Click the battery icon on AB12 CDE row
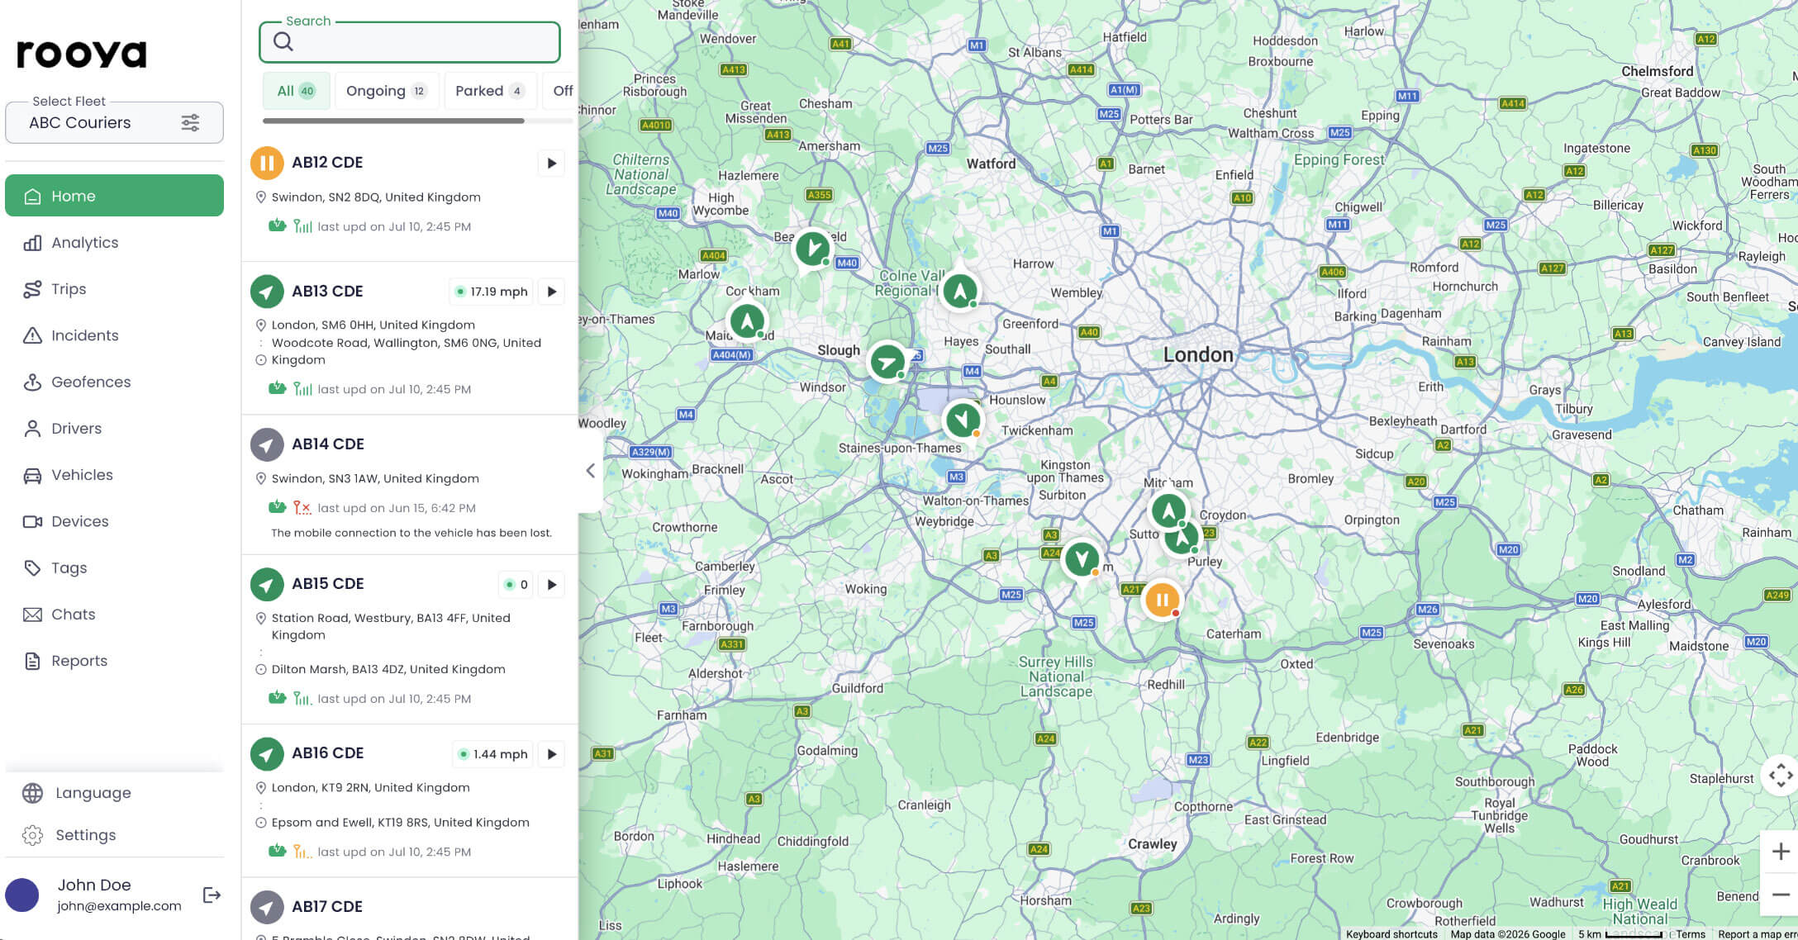Image resolution: width=1798 pixels, height=940 pixels. click(x=278, y=226)
